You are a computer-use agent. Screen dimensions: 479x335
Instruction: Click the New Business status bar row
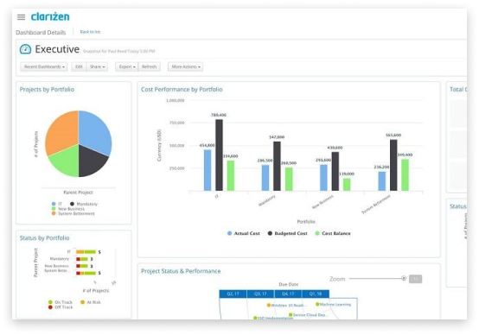pos(82,266)
